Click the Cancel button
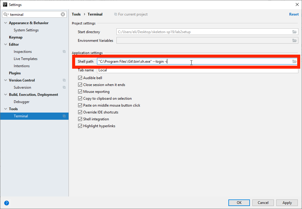The image size is (302, 209). [263, 203]
